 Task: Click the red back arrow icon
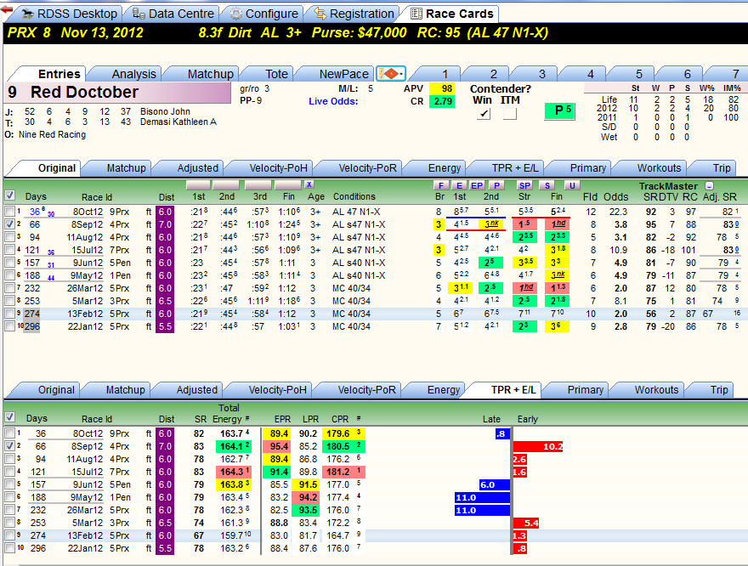[x=7, y=9]
